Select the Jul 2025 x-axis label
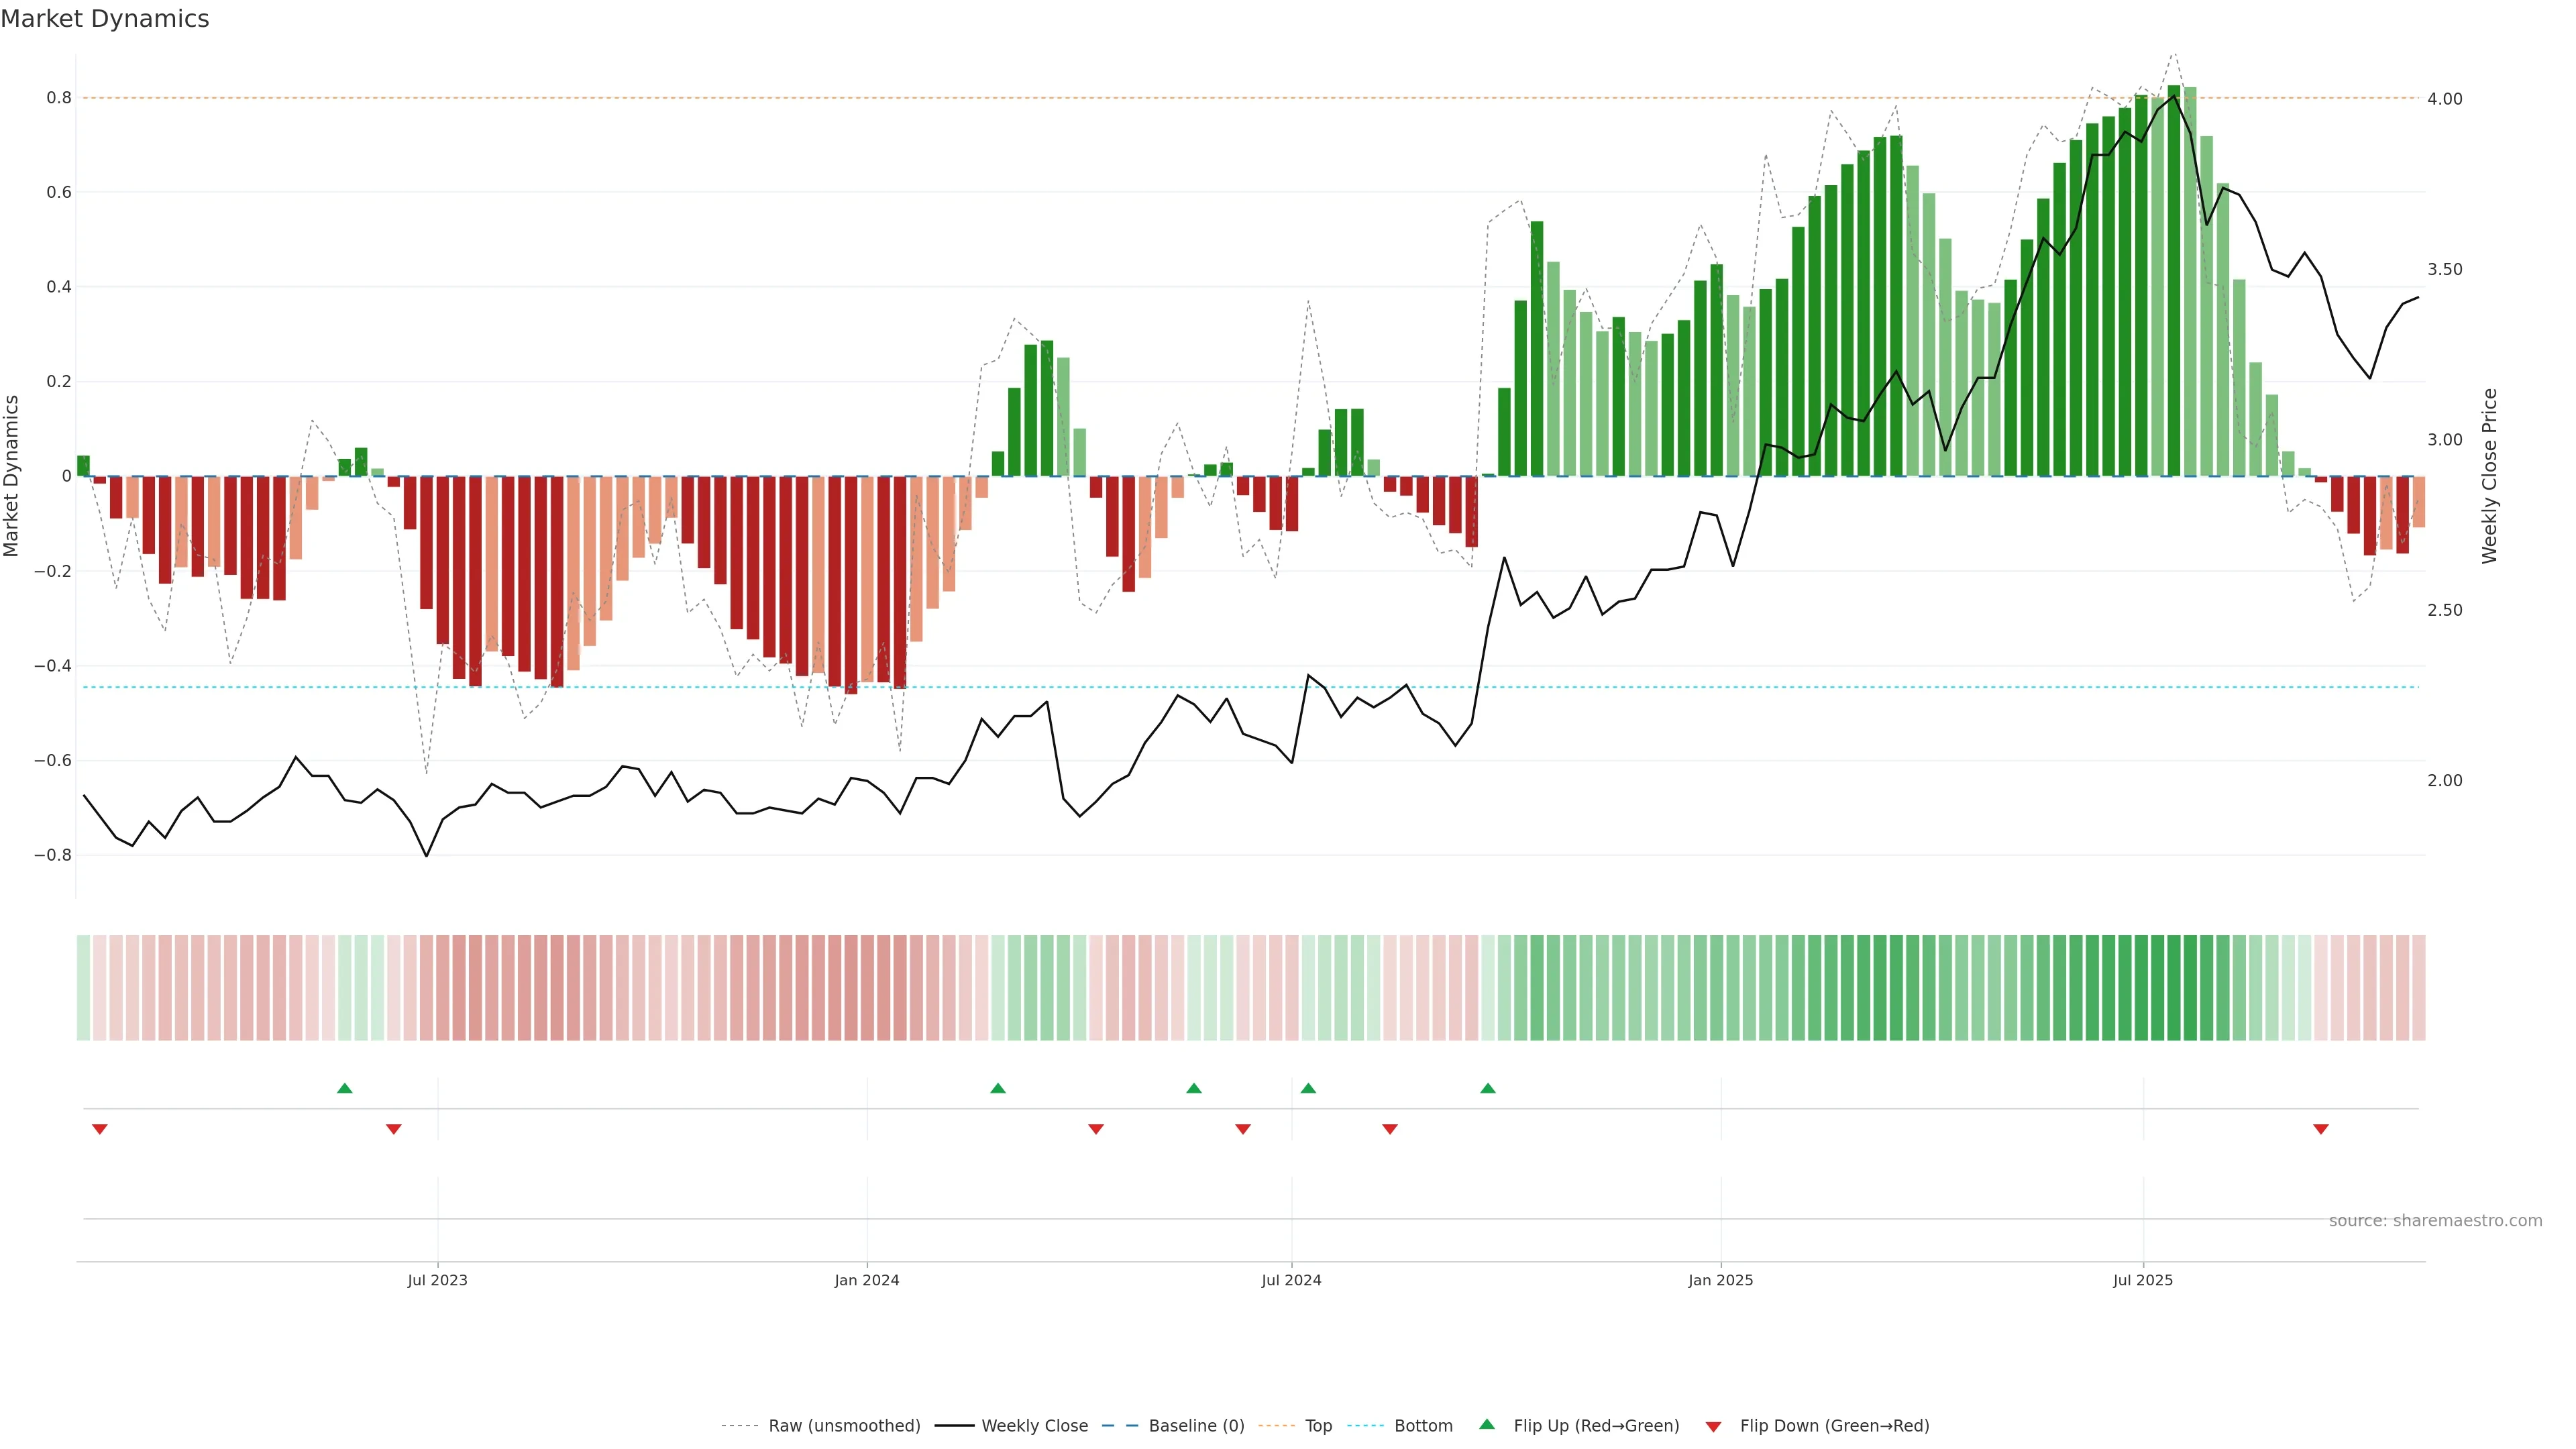2576x1449 pixels. [2143, 1280]
